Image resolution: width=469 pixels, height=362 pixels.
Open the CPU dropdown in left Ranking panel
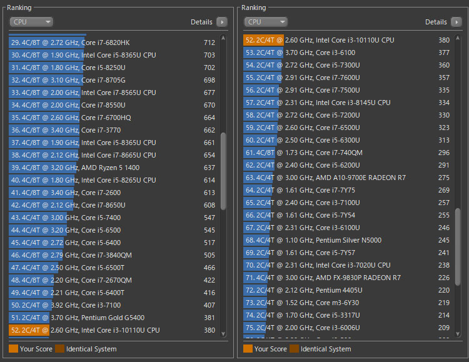click(x=31, y=22)
